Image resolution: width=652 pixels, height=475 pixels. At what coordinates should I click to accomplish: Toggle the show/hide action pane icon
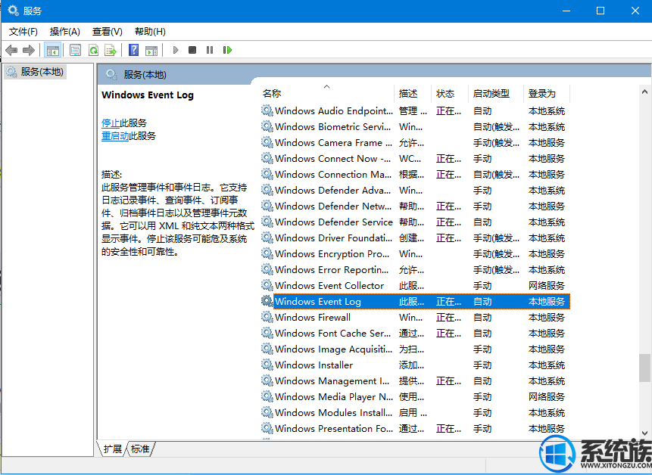pyautogui.click(x=151, y=50)
